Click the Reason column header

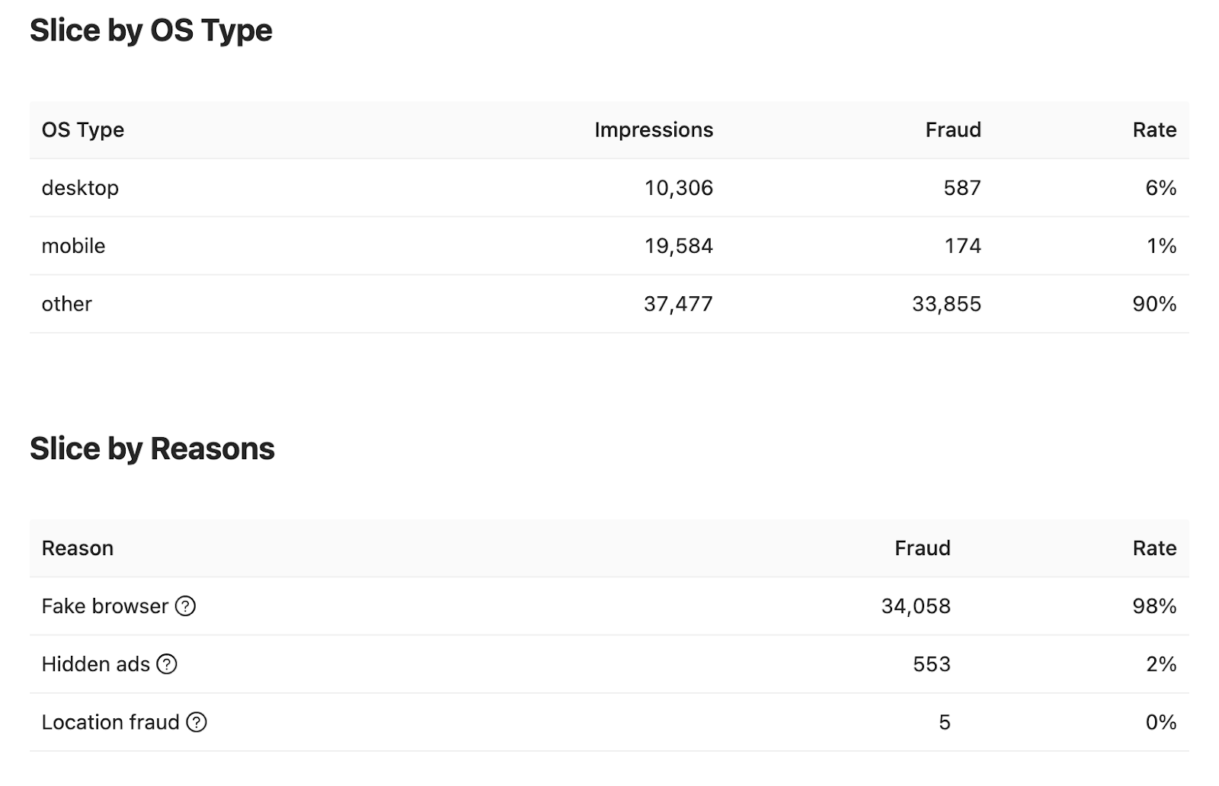(78, 548)
